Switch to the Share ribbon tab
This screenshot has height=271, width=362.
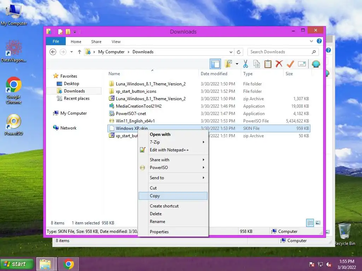tap(96, 42)
